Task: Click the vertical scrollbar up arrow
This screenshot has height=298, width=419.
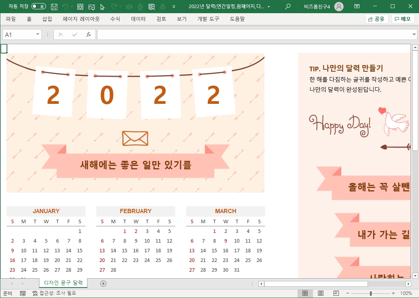Action: (415, 48)
